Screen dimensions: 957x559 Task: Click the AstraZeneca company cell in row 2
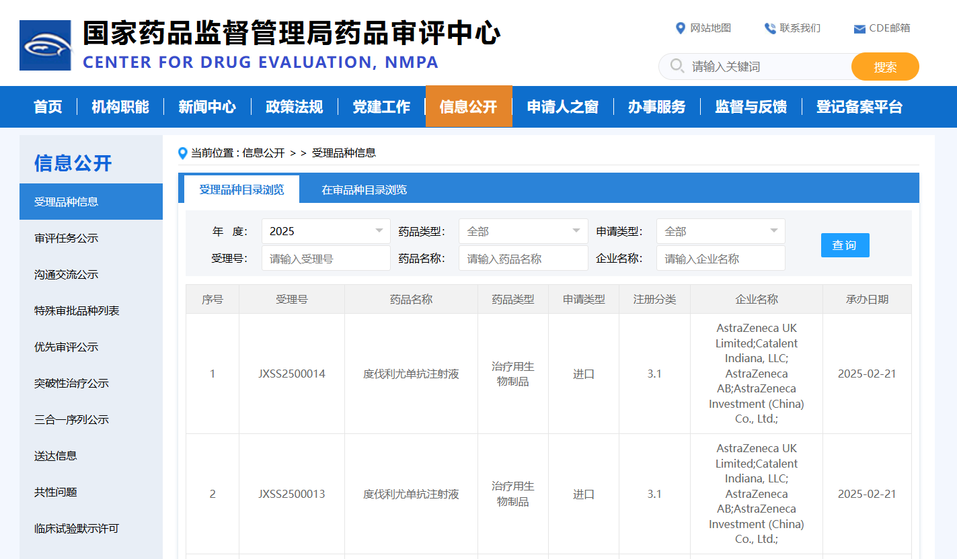tap(757, 494)
